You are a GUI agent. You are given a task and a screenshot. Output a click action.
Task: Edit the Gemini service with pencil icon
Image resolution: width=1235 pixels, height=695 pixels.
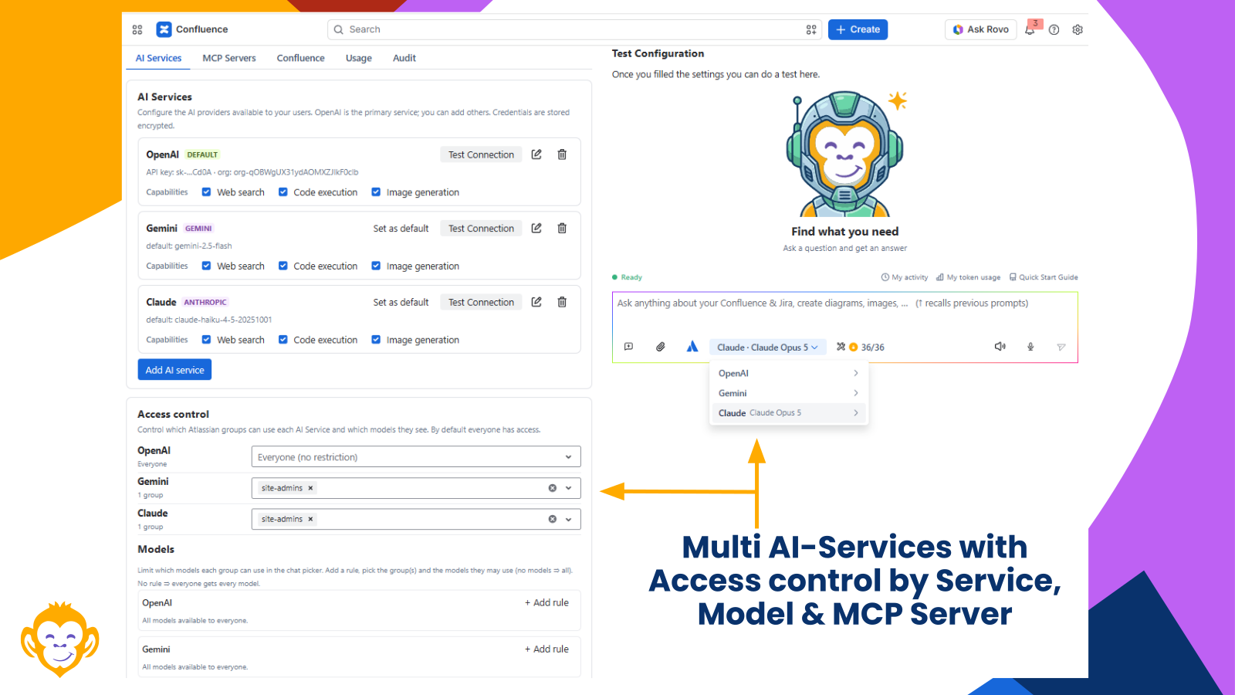536,228
